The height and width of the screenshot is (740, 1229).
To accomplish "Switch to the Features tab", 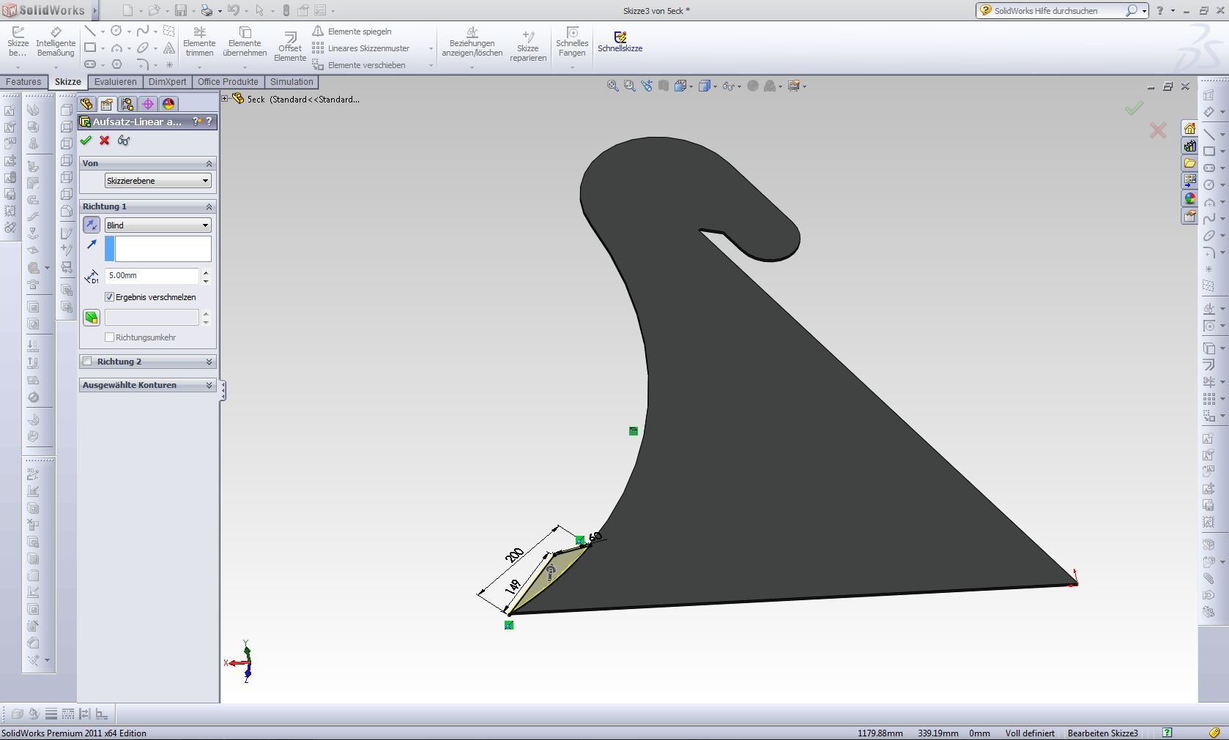I will pyautogui.click(x=23, y=82).
